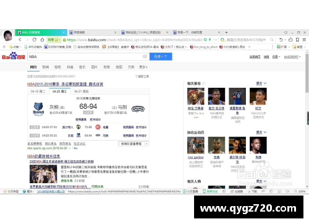Viewport: 309px width, 224px height.
Task: Select the 04-21 周四 schedule tab
Action: coord(82,92)
